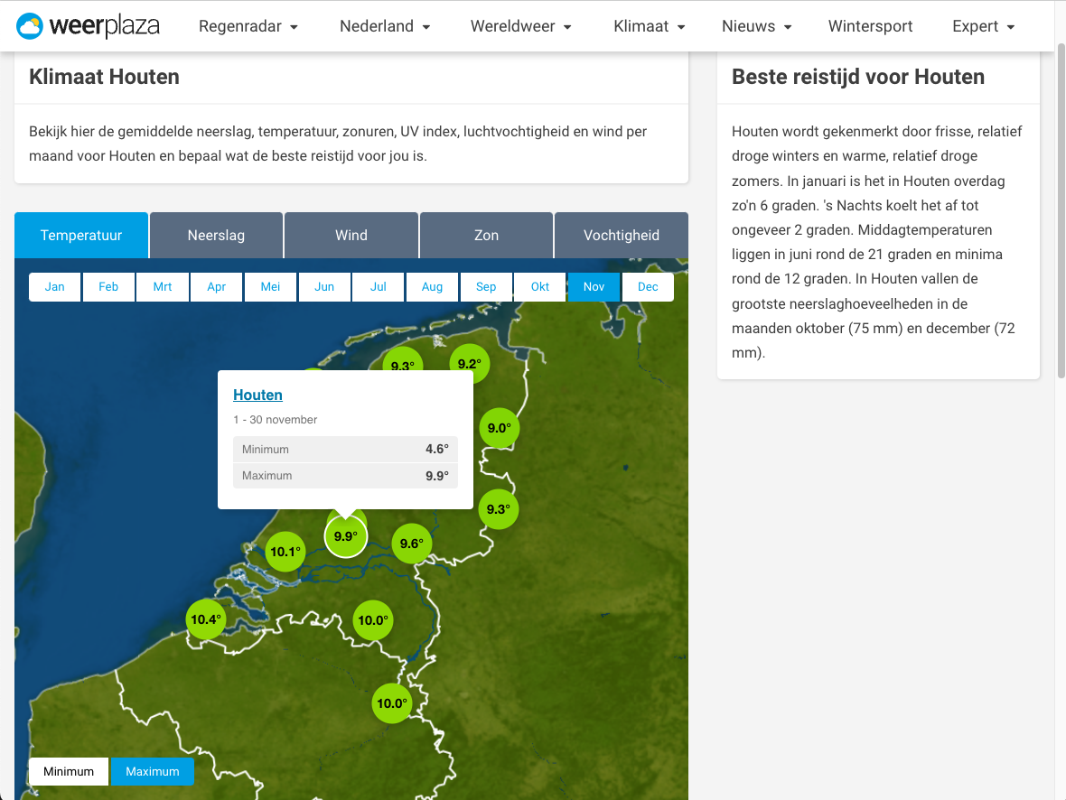Click the 9.2° marker in the north
The height and width of the screenshot is (800, 1066).
(x=469, y=365)
